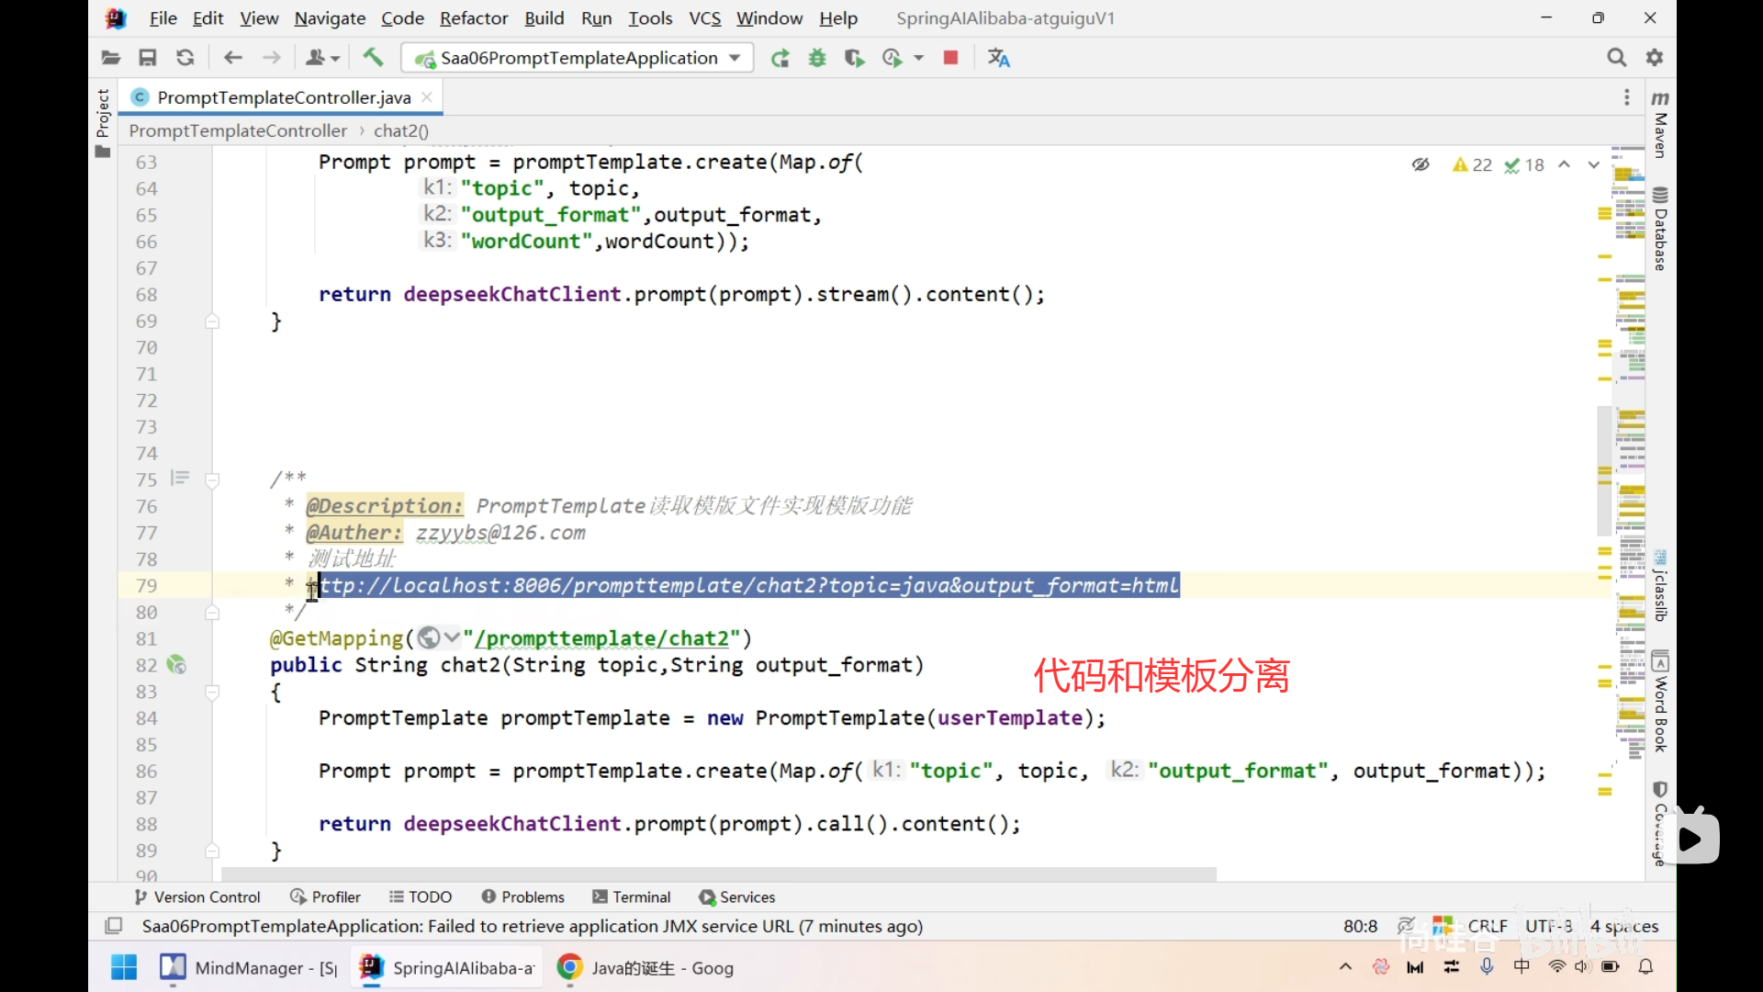Click the gutter run icon on line 82
The width and height of the screenshot is (1763, 992).
click(176, 664)
